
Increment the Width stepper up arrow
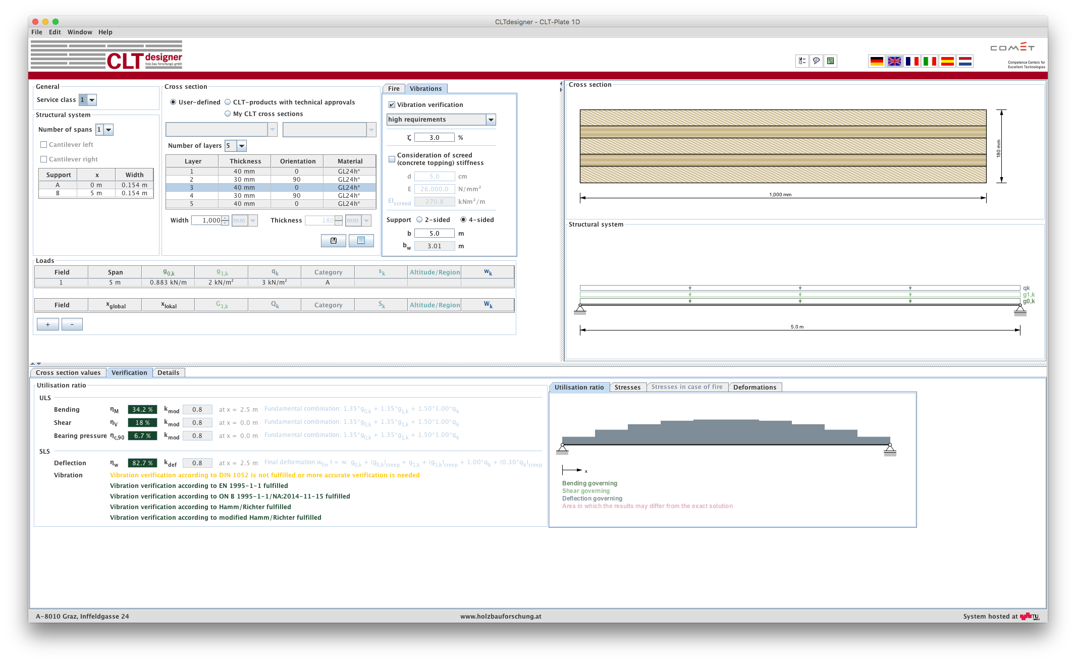[225, 218]
